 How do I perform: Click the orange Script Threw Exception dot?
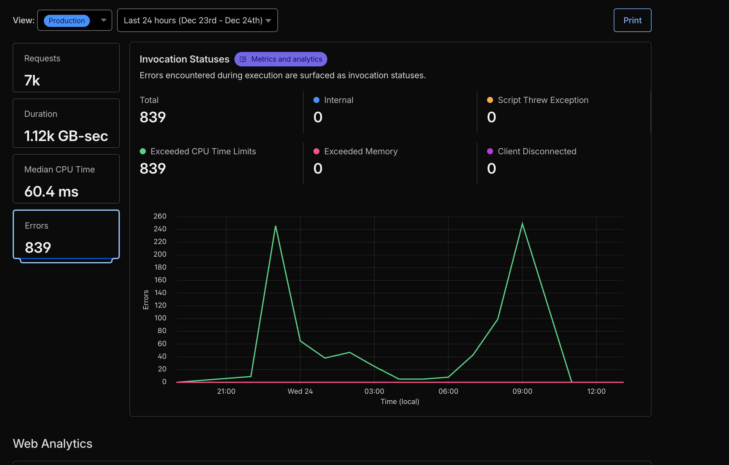click(x=489, y=100)
